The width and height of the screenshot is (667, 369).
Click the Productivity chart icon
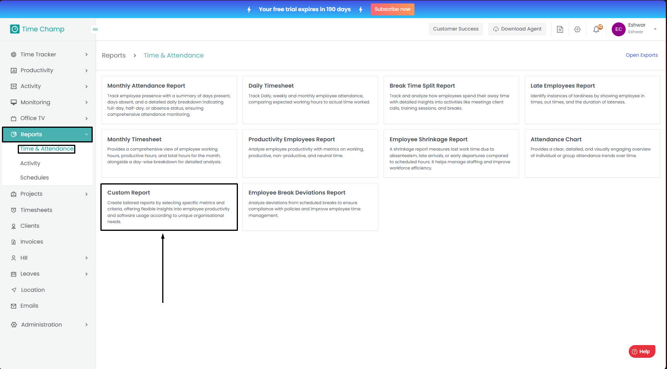[x=14, y=70]
